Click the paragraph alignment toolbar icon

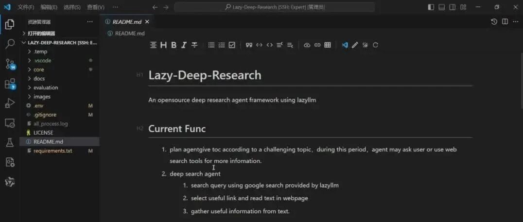(x=153, y=45)
